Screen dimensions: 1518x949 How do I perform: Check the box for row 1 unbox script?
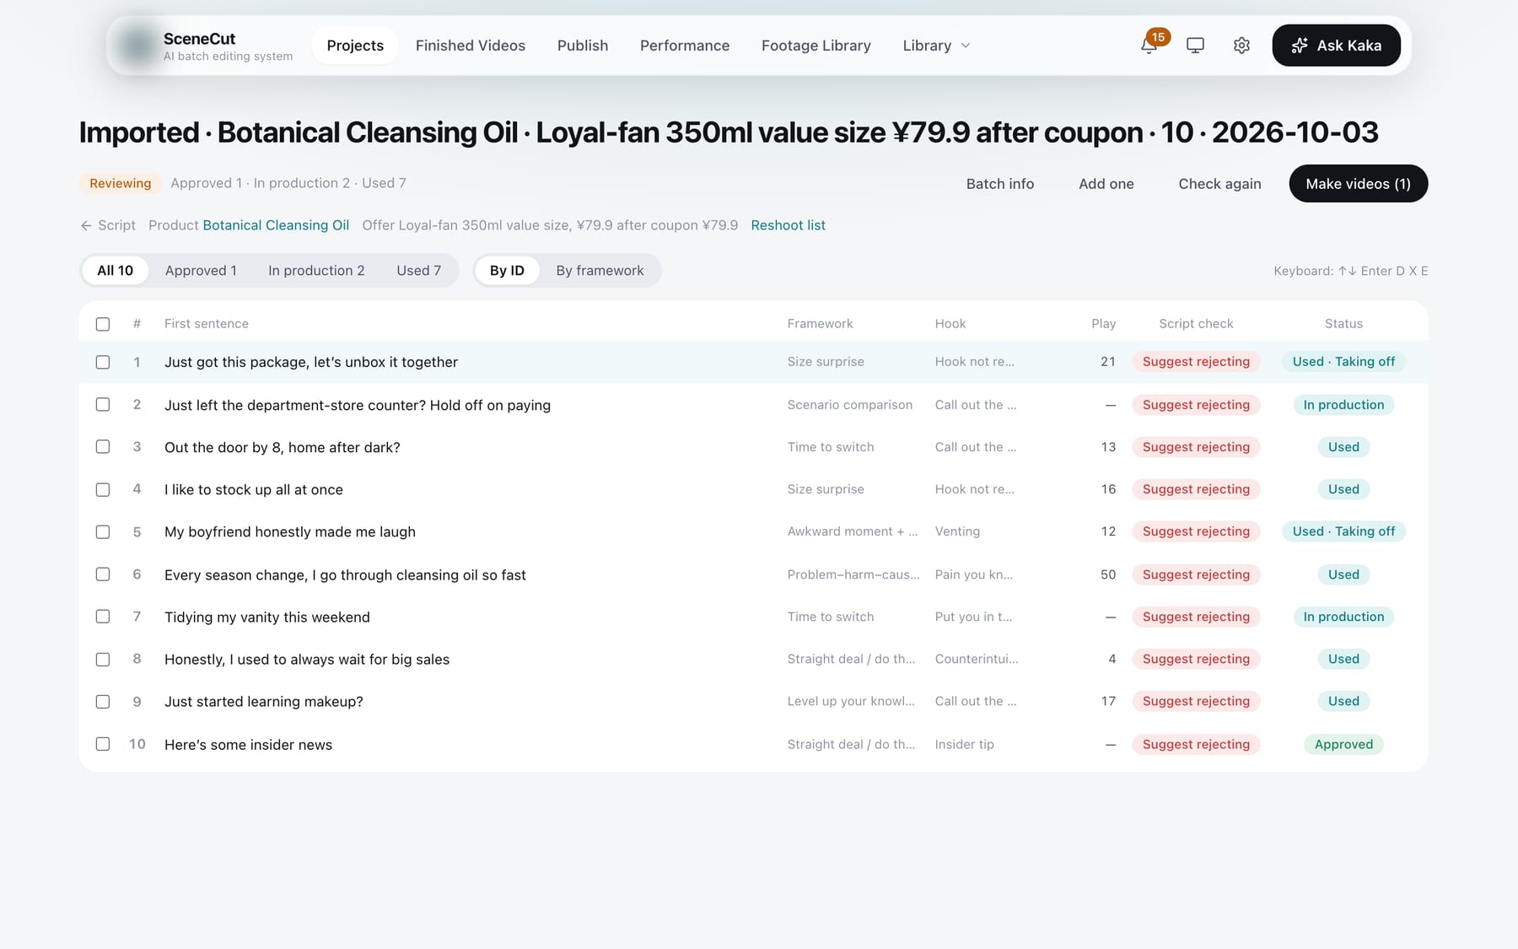pos(103,362)
